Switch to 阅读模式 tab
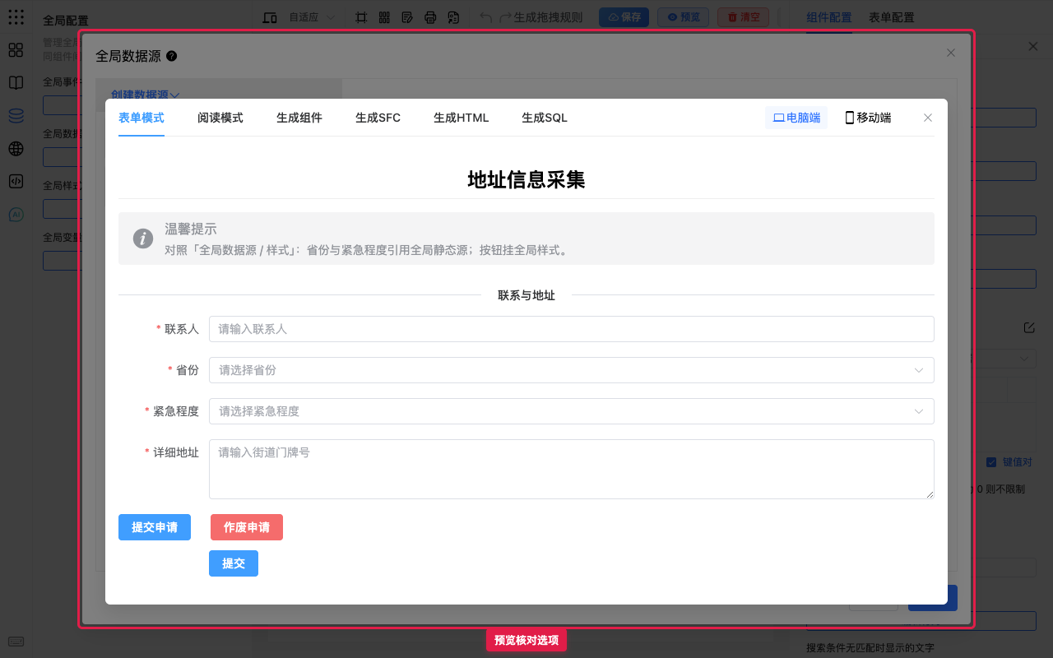 220,118
